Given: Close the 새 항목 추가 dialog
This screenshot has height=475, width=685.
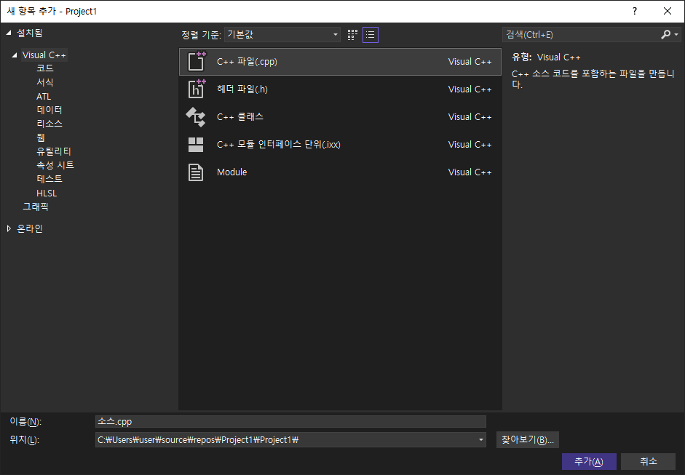Looking at the screenshot, I should [667, 11].
